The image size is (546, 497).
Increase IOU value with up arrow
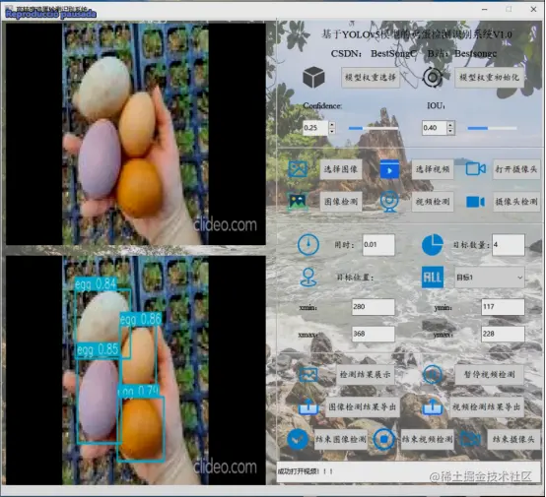pyautogui.click(x=450, y=125)
